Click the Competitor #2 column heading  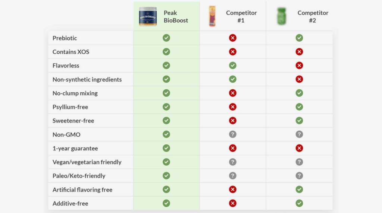click(x=312, y=17)
